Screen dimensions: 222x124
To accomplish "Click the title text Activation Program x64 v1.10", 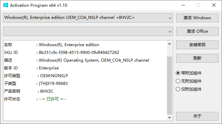I will 39,5.
